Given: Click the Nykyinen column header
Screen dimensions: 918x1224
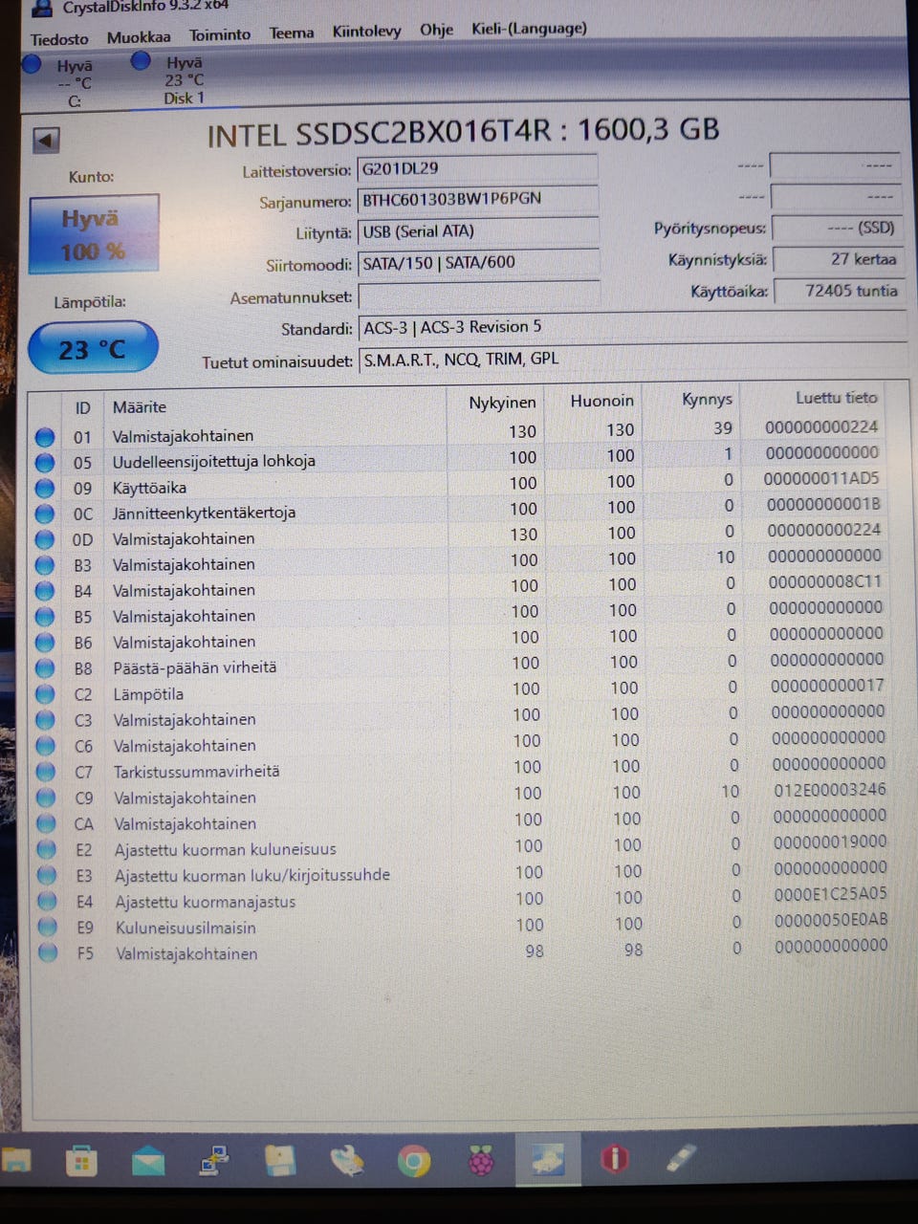Looking at the screenshot, I should pyautogui.click(x=502, y=403).
